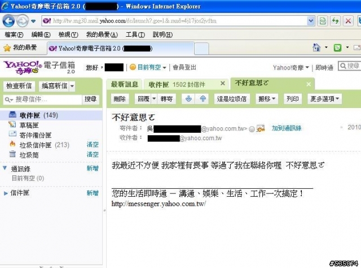The width and height of the screenshot is (361, 268).
Task: Click 清空 next to 垃圾筒
Action: tap(93, 154)
